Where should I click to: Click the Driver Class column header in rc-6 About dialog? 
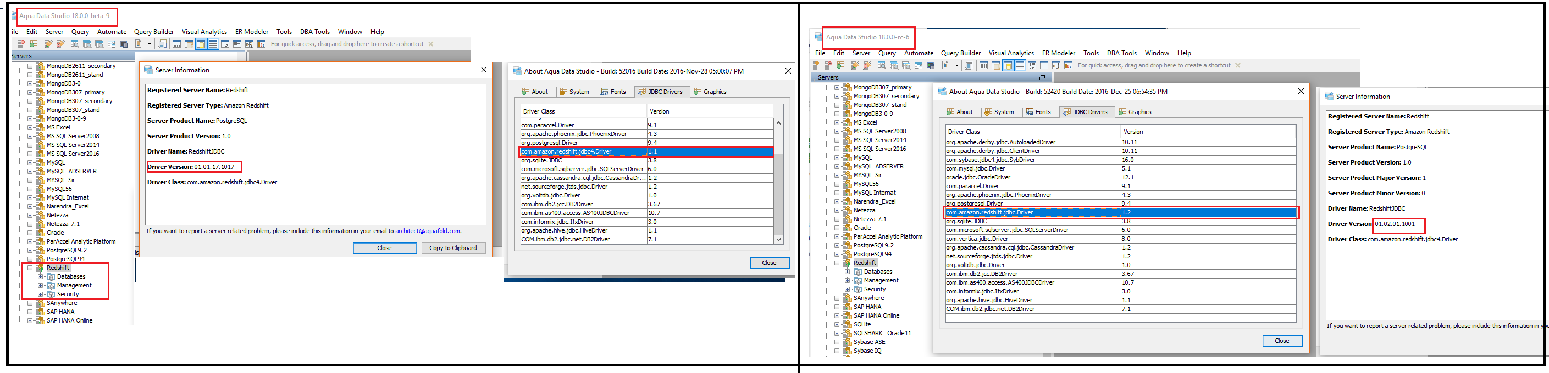(x=1032, y=132)
